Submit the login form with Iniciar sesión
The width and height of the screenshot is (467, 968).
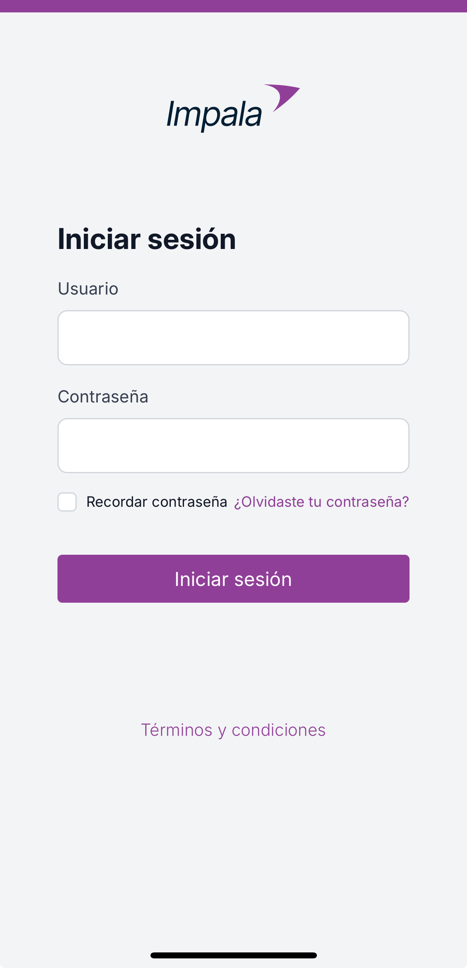(234, 579)
